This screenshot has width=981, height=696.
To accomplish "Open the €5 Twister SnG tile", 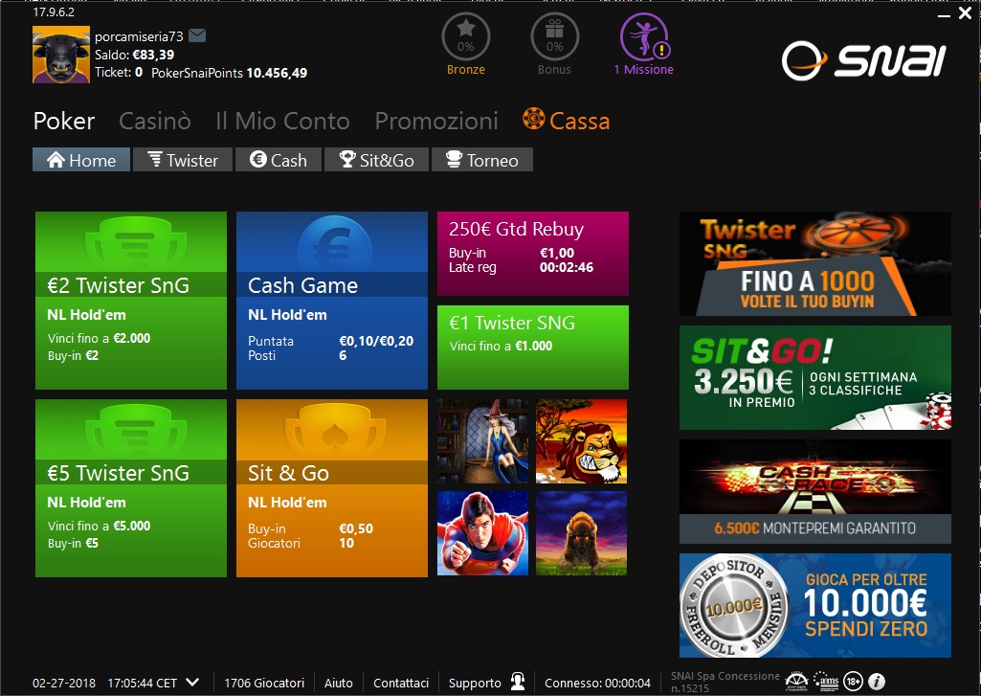I will (x=131, y=488).
